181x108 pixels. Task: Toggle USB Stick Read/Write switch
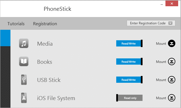(129, 80)
